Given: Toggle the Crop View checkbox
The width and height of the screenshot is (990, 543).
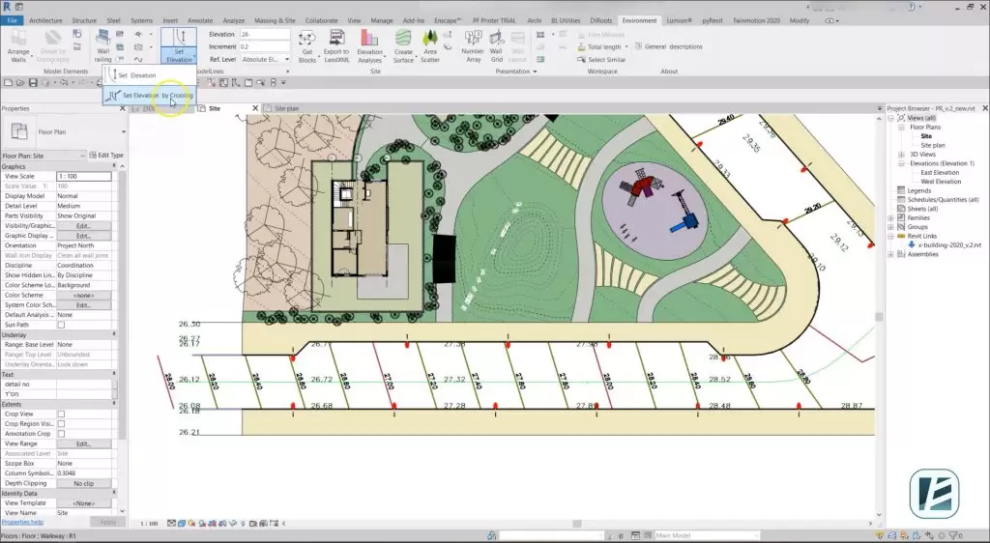Looking at the screenshot, I should [61, 414].
